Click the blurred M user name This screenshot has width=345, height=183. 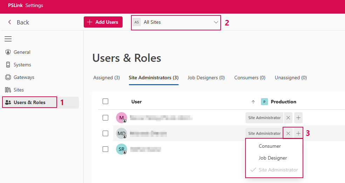point(161,118)
